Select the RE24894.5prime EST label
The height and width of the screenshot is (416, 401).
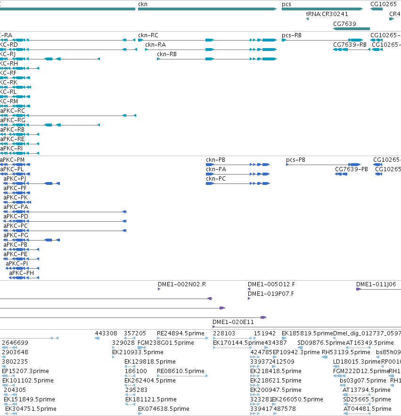point(180,333)
